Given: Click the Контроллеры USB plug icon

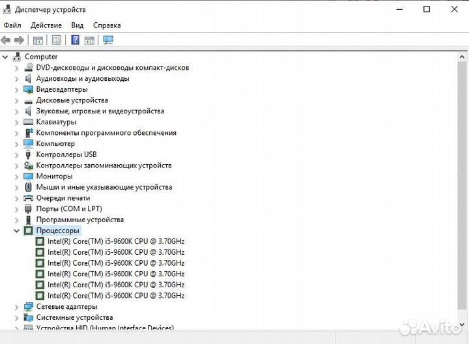Looking at the screenshot, I should 28,154.
